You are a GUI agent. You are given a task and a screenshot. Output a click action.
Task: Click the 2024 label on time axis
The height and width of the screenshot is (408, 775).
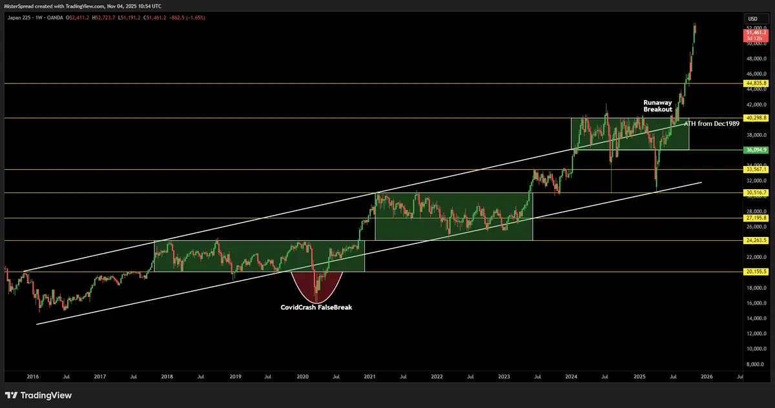point(572,376)
